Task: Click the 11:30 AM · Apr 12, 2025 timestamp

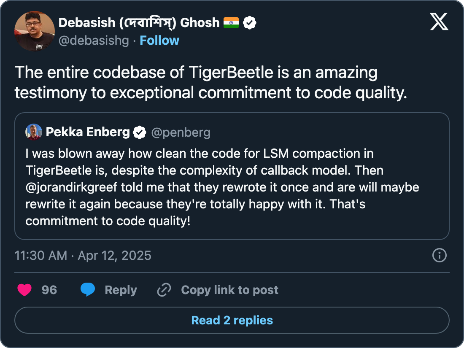Action: [83, 255]
